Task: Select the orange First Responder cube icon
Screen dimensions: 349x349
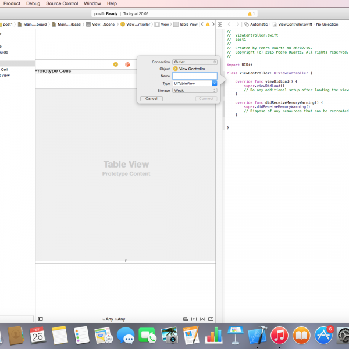Action: point(127,65)
